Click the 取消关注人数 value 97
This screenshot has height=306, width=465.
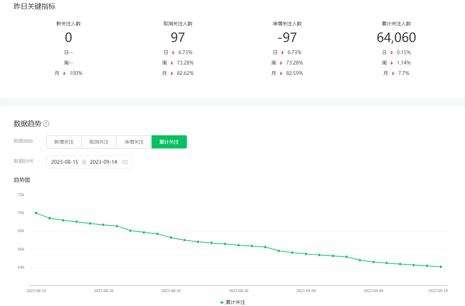pos(178,37)
